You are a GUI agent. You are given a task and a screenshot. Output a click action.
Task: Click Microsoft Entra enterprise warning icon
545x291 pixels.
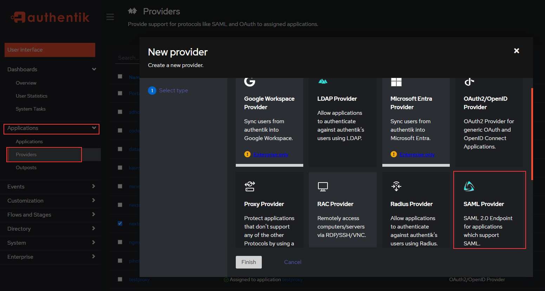coord(394,154)
